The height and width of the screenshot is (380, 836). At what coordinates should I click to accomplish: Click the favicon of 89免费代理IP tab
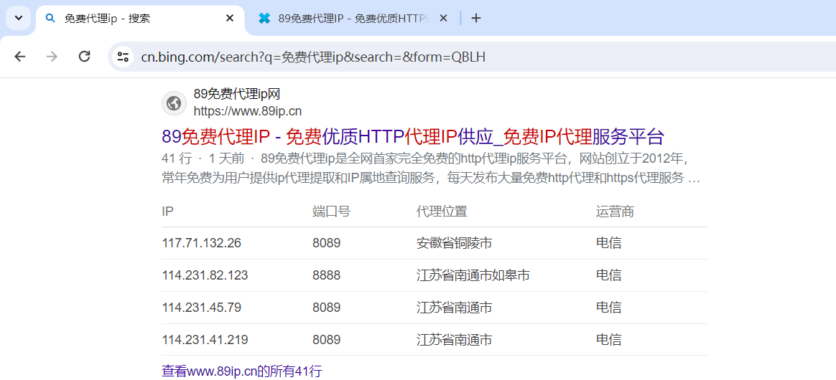point(264,18)
